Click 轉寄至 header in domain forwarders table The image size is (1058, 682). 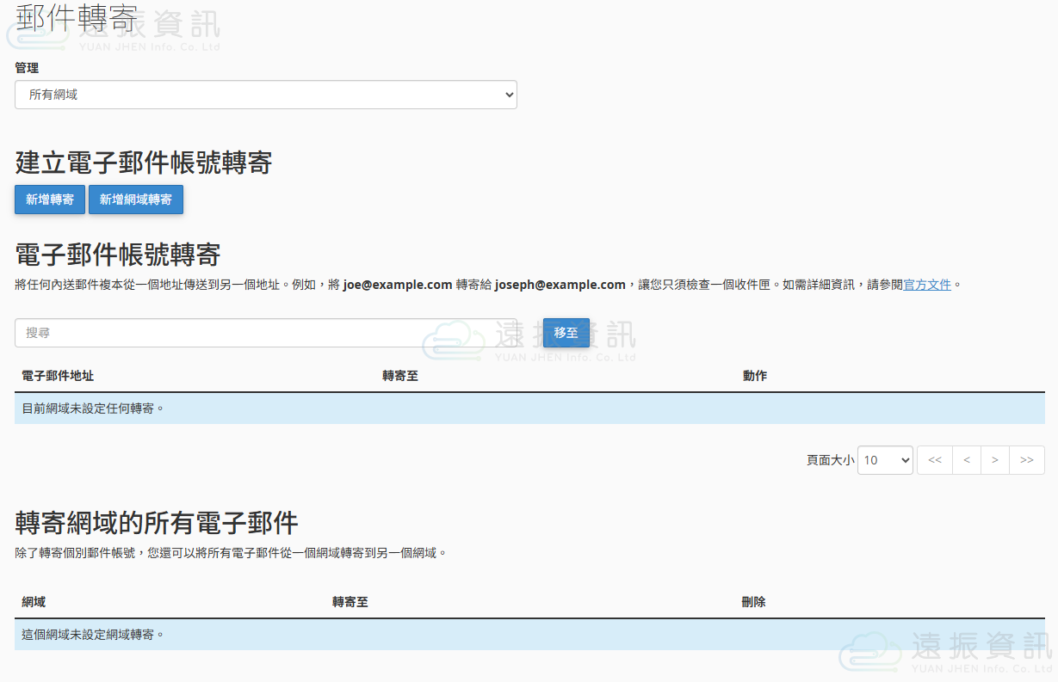350,602
